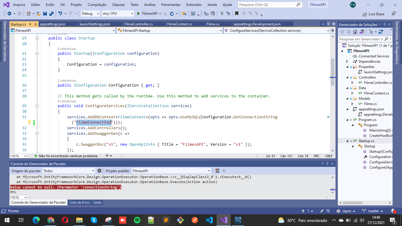Collapse the Controllers folder node
The image size is (402, 226).
[347, 77]
